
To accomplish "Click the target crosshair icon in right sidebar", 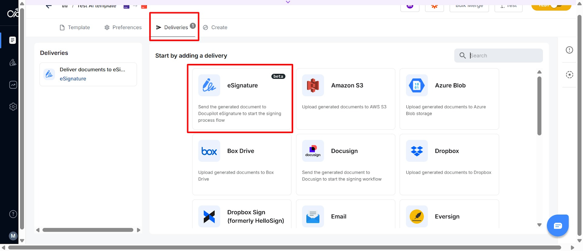I will pyautogui.click(x=570, y=75).
